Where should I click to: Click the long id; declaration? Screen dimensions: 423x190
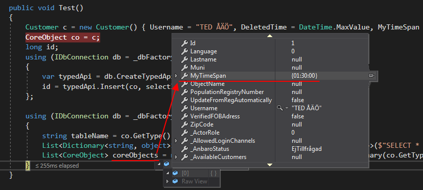click(42, 47)
